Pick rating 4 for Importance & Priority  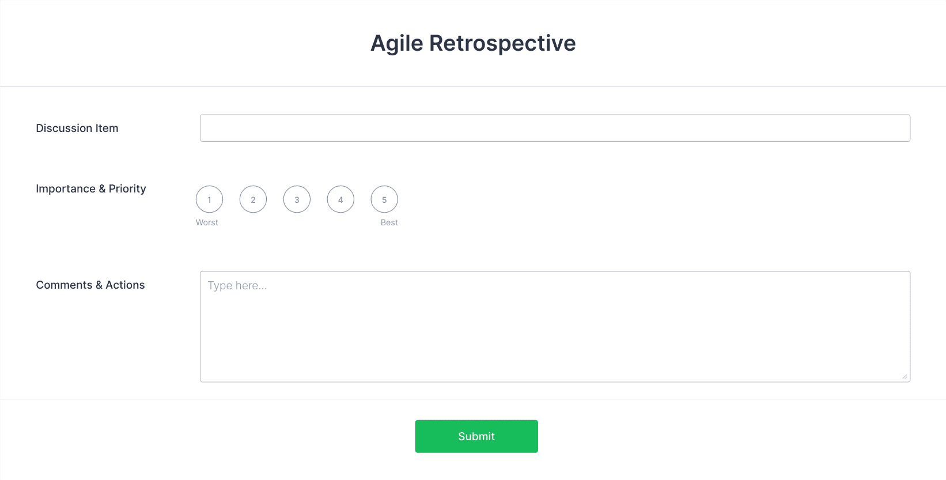point(340,199)
